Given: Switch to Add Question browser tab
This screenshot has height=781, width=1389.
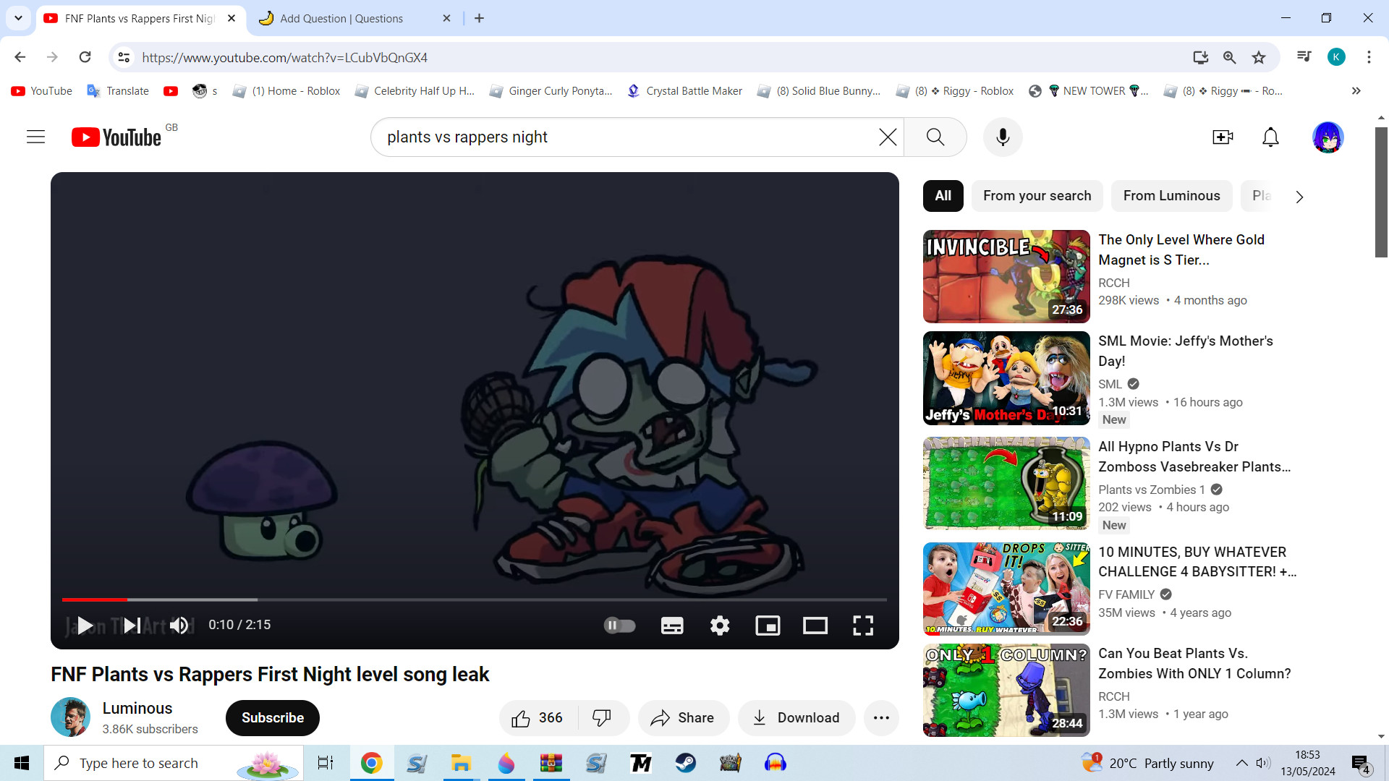Looking at the screenshot, I should 341,19.
